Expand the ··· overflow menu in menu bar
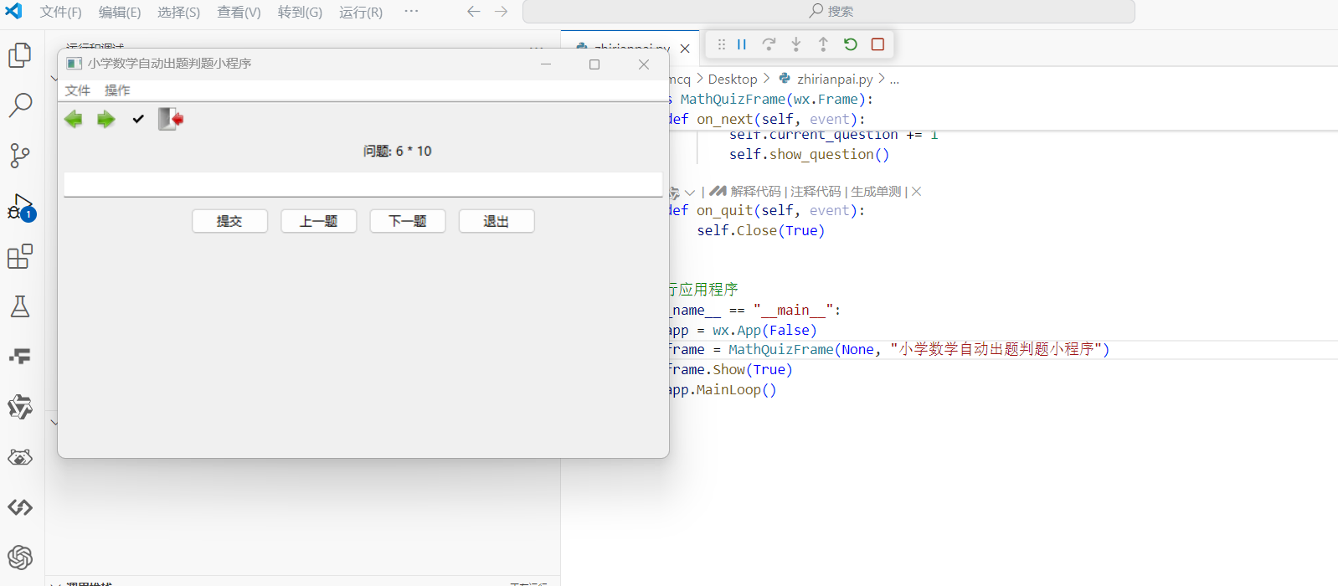The image size is (1338, 586). [x=411, y=12]
